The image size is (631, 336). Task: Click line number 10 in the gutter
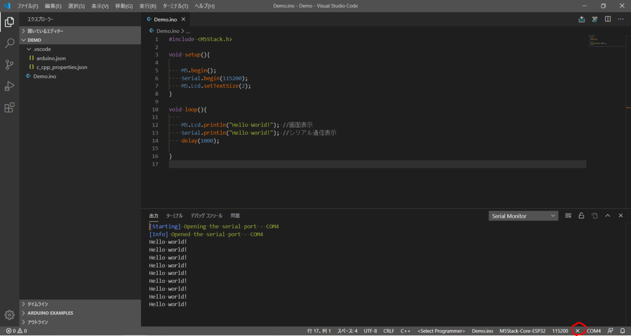coord(155,109)
